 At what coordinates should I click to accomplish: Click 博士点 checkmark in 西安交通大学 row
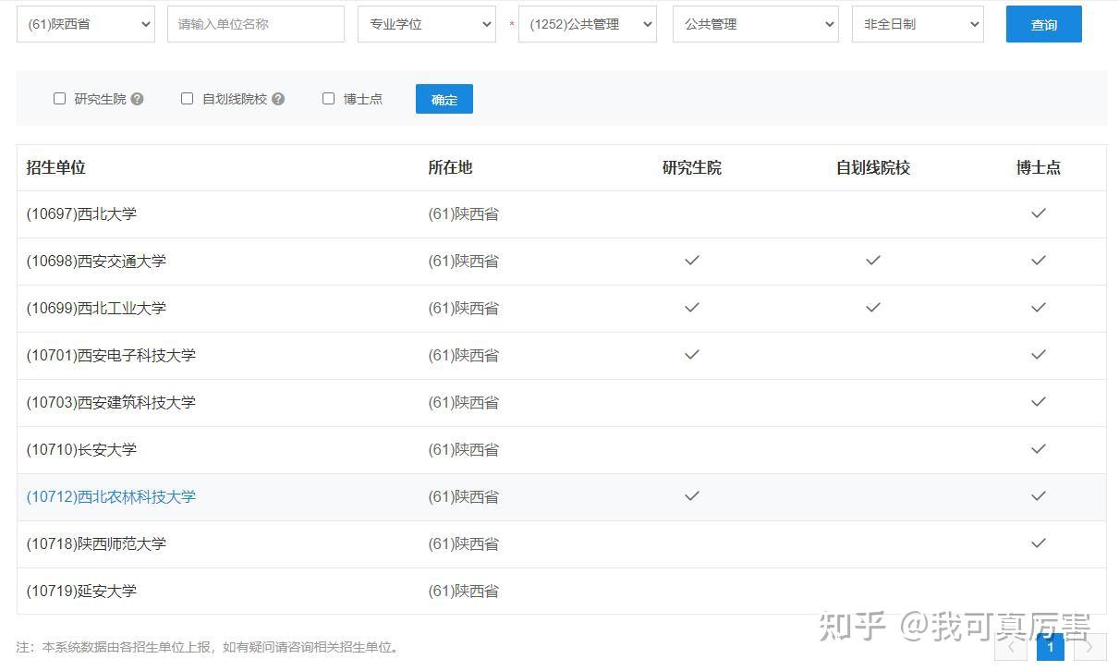[1039, 261]
